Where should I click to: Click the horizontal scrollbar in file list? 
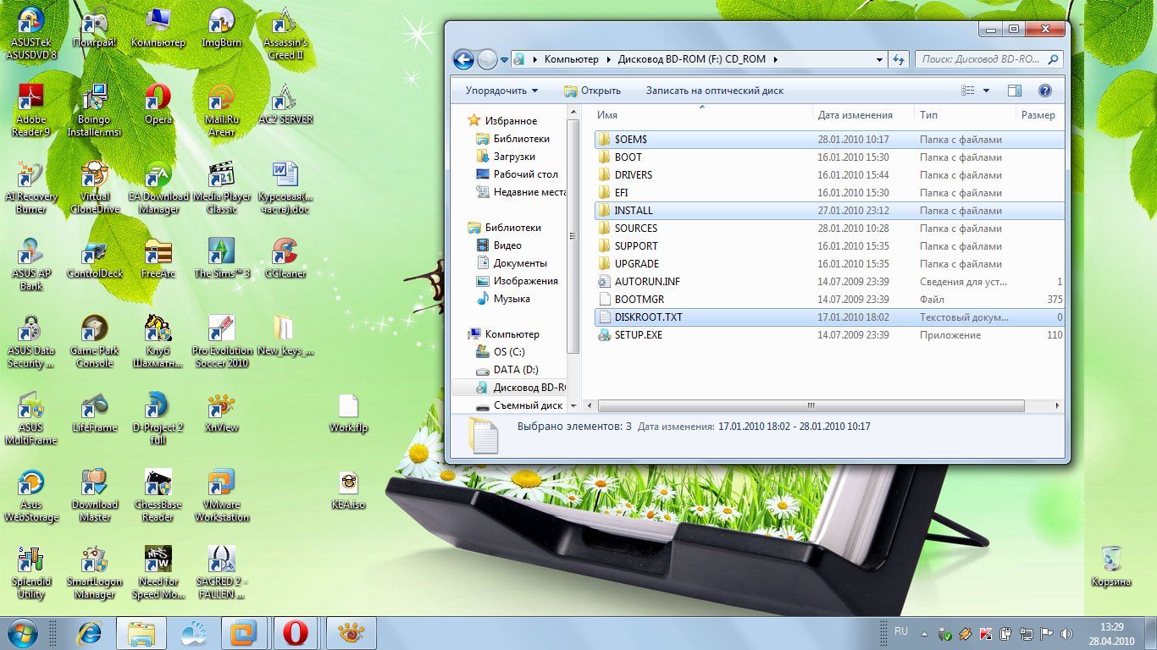point(811,406)
